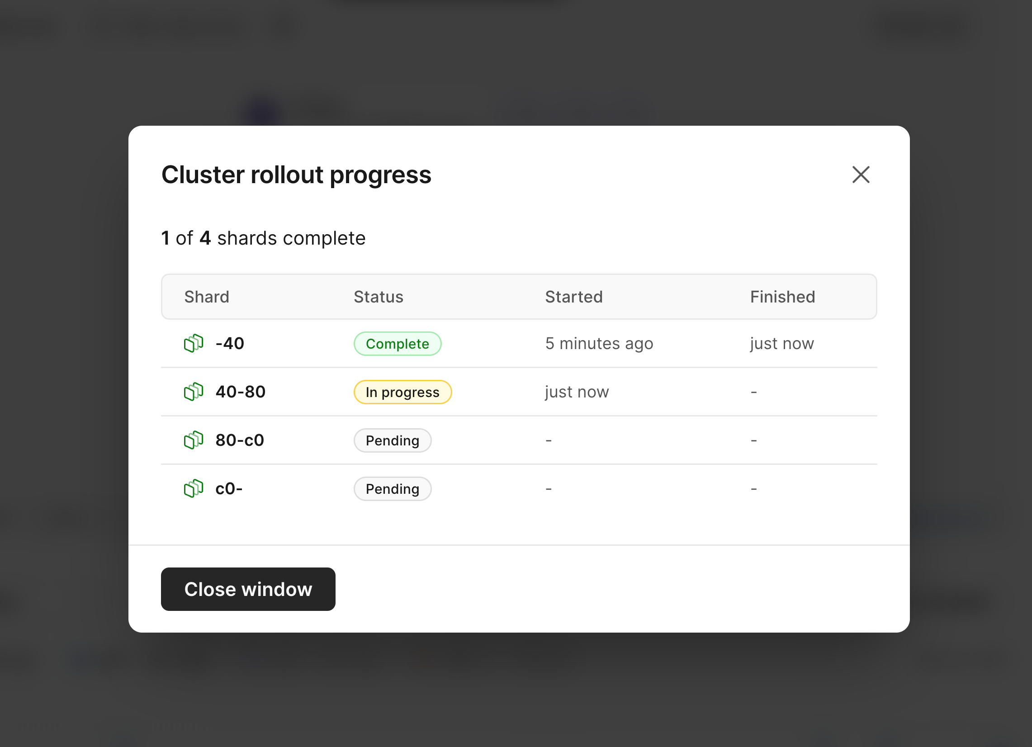Select the shard icon for 80-c0
1032x747 pixels.
(194, 440)
